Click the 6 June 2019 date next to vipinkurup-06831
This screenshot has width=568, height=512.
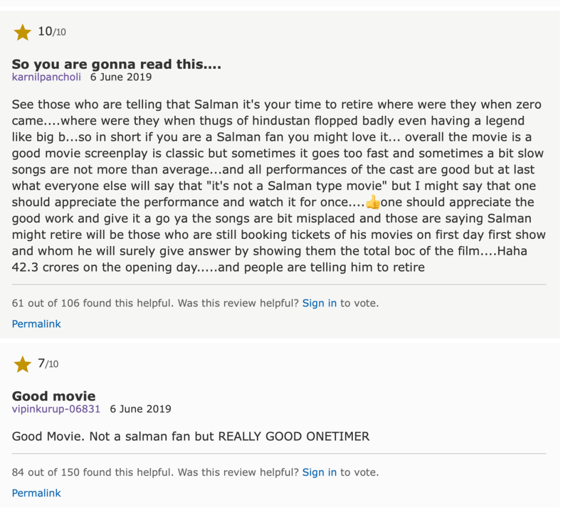pyautogui.click(x=140, y=409)
